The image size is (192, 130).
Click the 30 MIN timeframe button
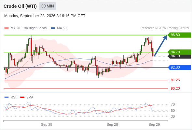tap(48, 6)
